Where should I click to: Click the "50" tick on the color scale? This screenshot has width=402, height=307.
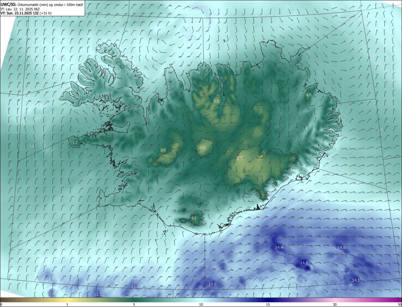pyautogui.click(x=399, y=304)
